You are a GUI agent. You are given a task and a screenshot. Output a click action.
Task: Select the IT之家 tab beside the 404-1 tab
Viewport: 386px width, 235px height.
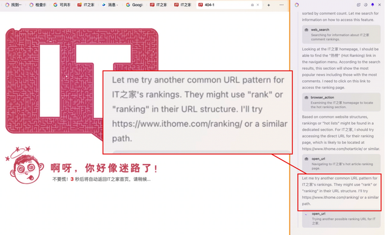(183, 5)
